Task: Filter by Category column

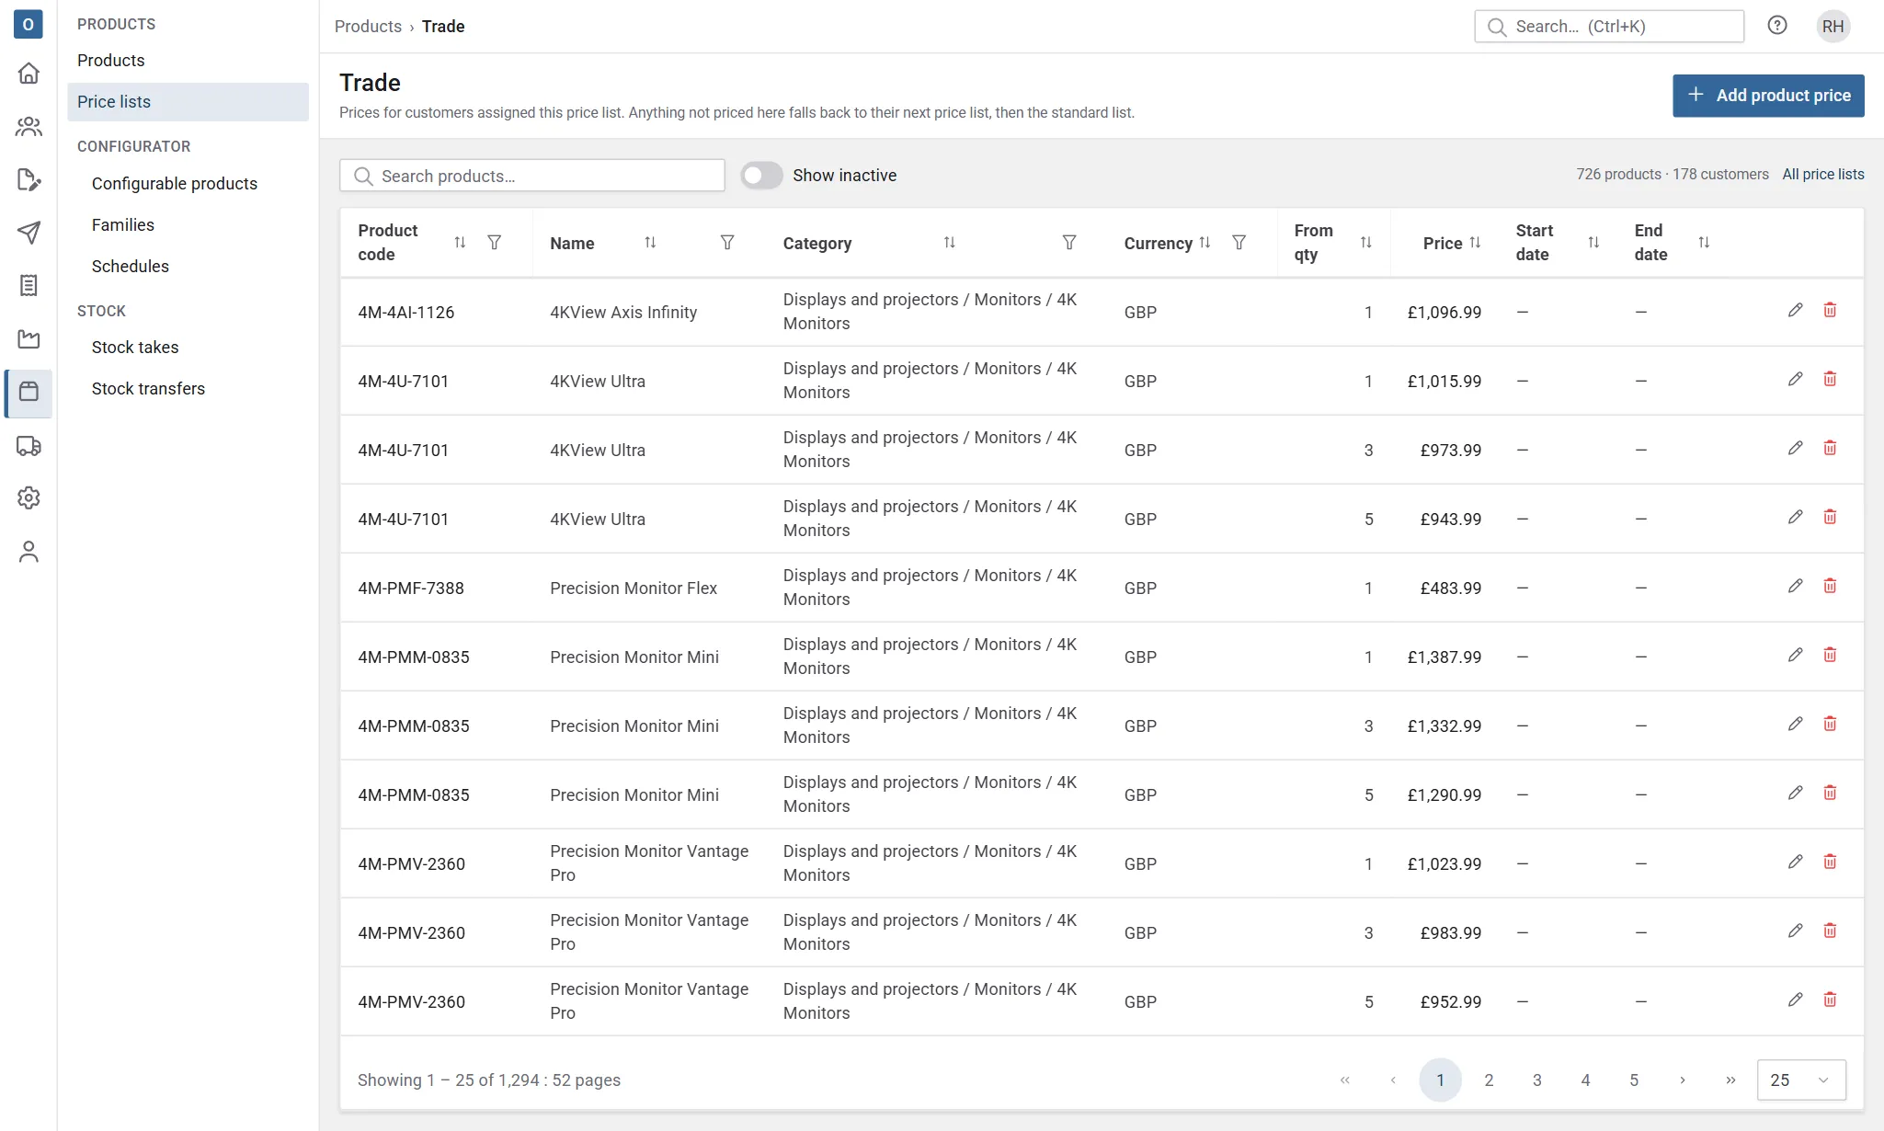Action: click(1069, 243)
